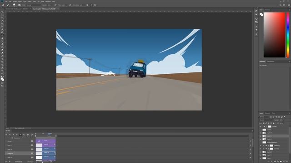Click the delete layer trash icon

287,162
